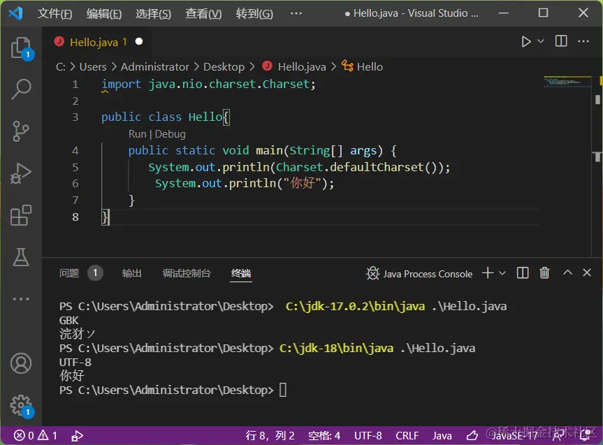Open the 编辑(E) menu
This screenshot has height=445, width=603.
pos(104,14)
